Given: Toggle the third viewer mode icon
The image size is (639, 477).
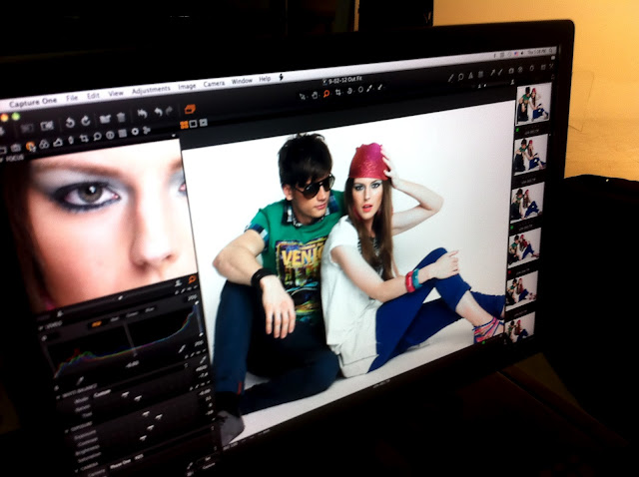Looking at the screenshot, I should tap(203, 122).
